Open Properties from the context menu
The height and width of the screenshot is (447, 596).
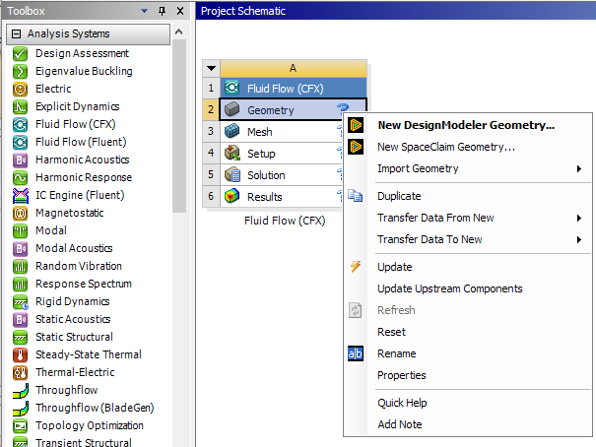pyautogui.click(x=401, y=375)
